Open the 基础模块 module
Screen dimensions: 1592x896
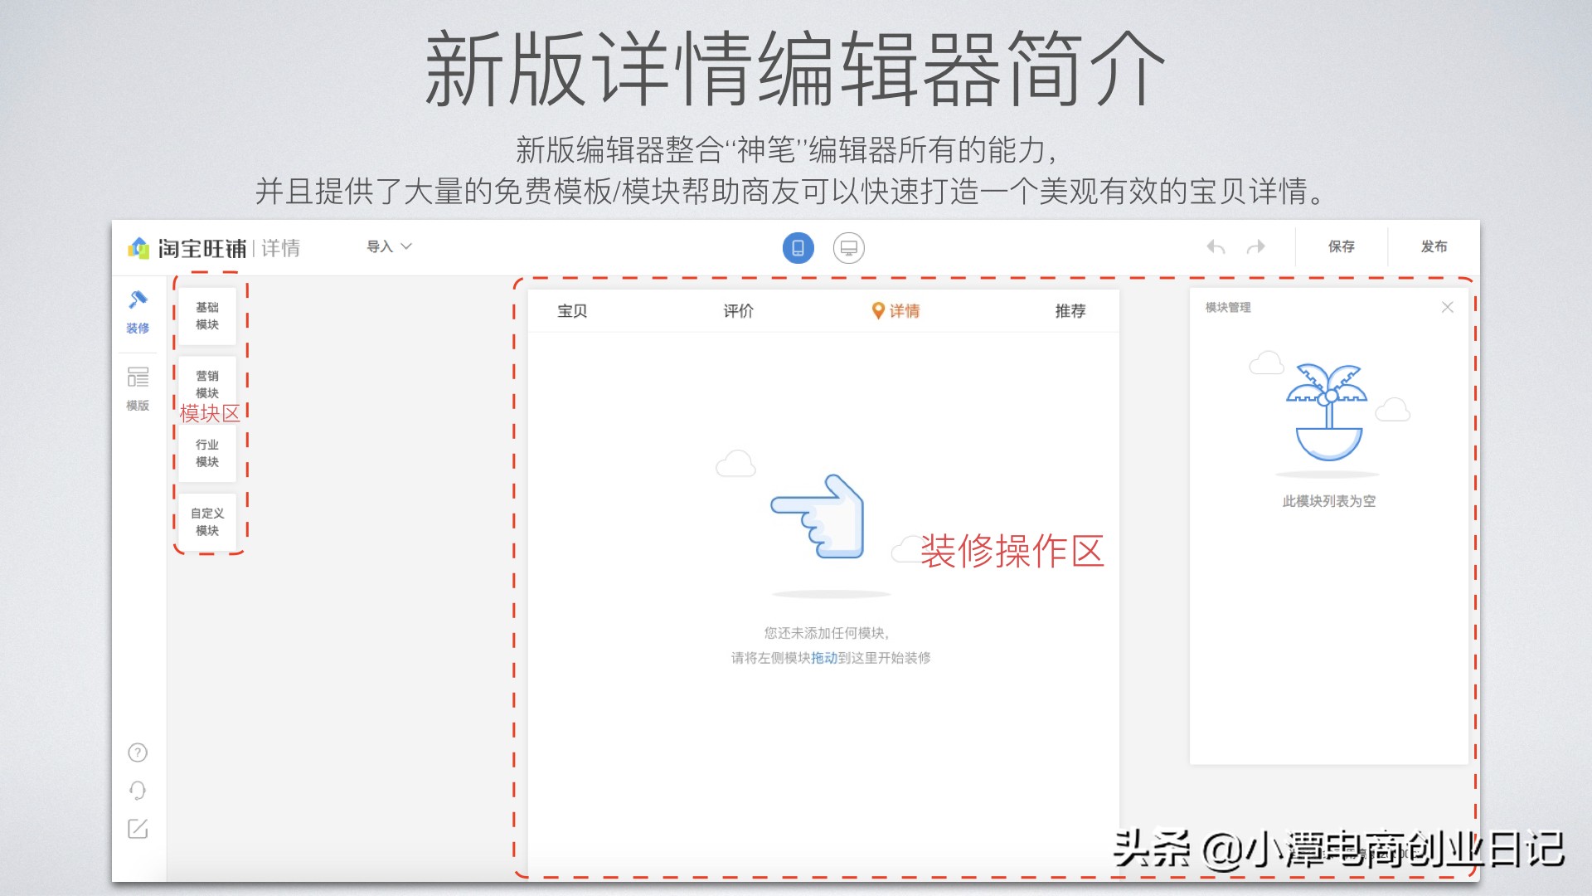coord(206,315)
